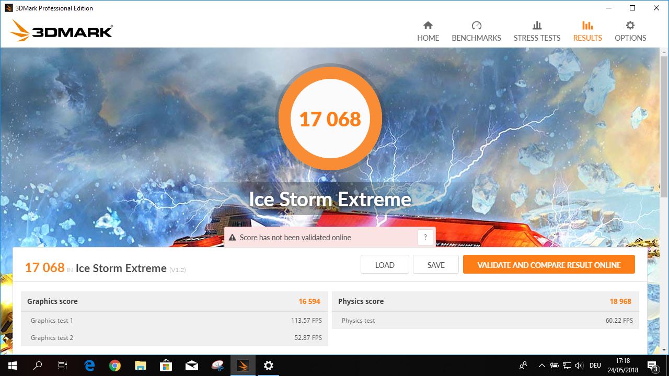Screen dimensions: 669x376
Task: Select the RESULTS tab
Action: 587,32
